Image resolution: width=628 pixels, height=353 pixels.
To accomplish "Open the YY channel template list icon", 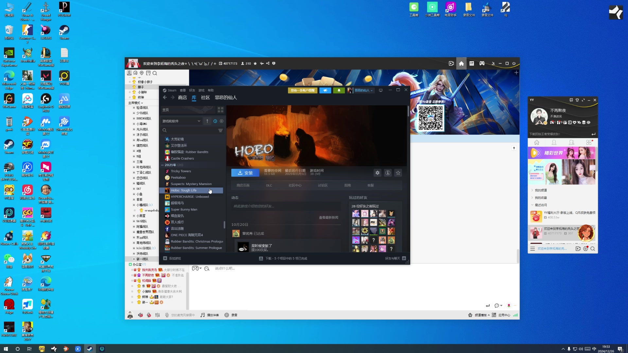I will point(472,64).
